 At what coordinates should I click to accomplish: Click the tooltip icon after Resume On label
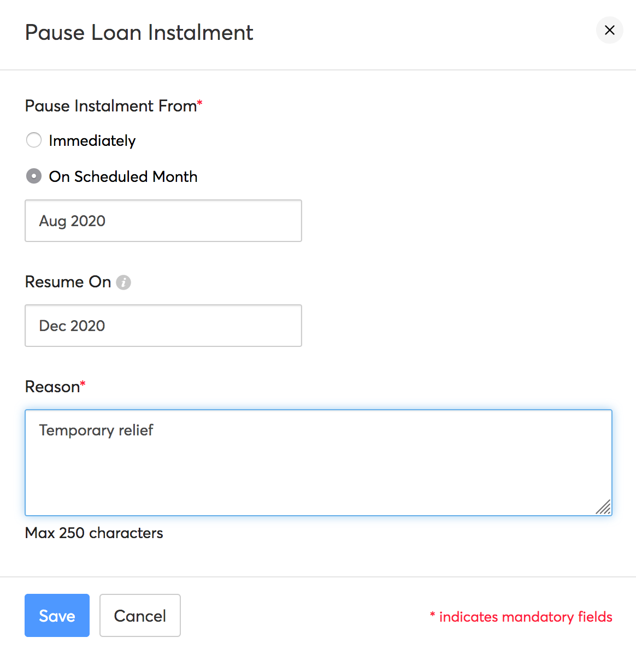click(123, 282)
